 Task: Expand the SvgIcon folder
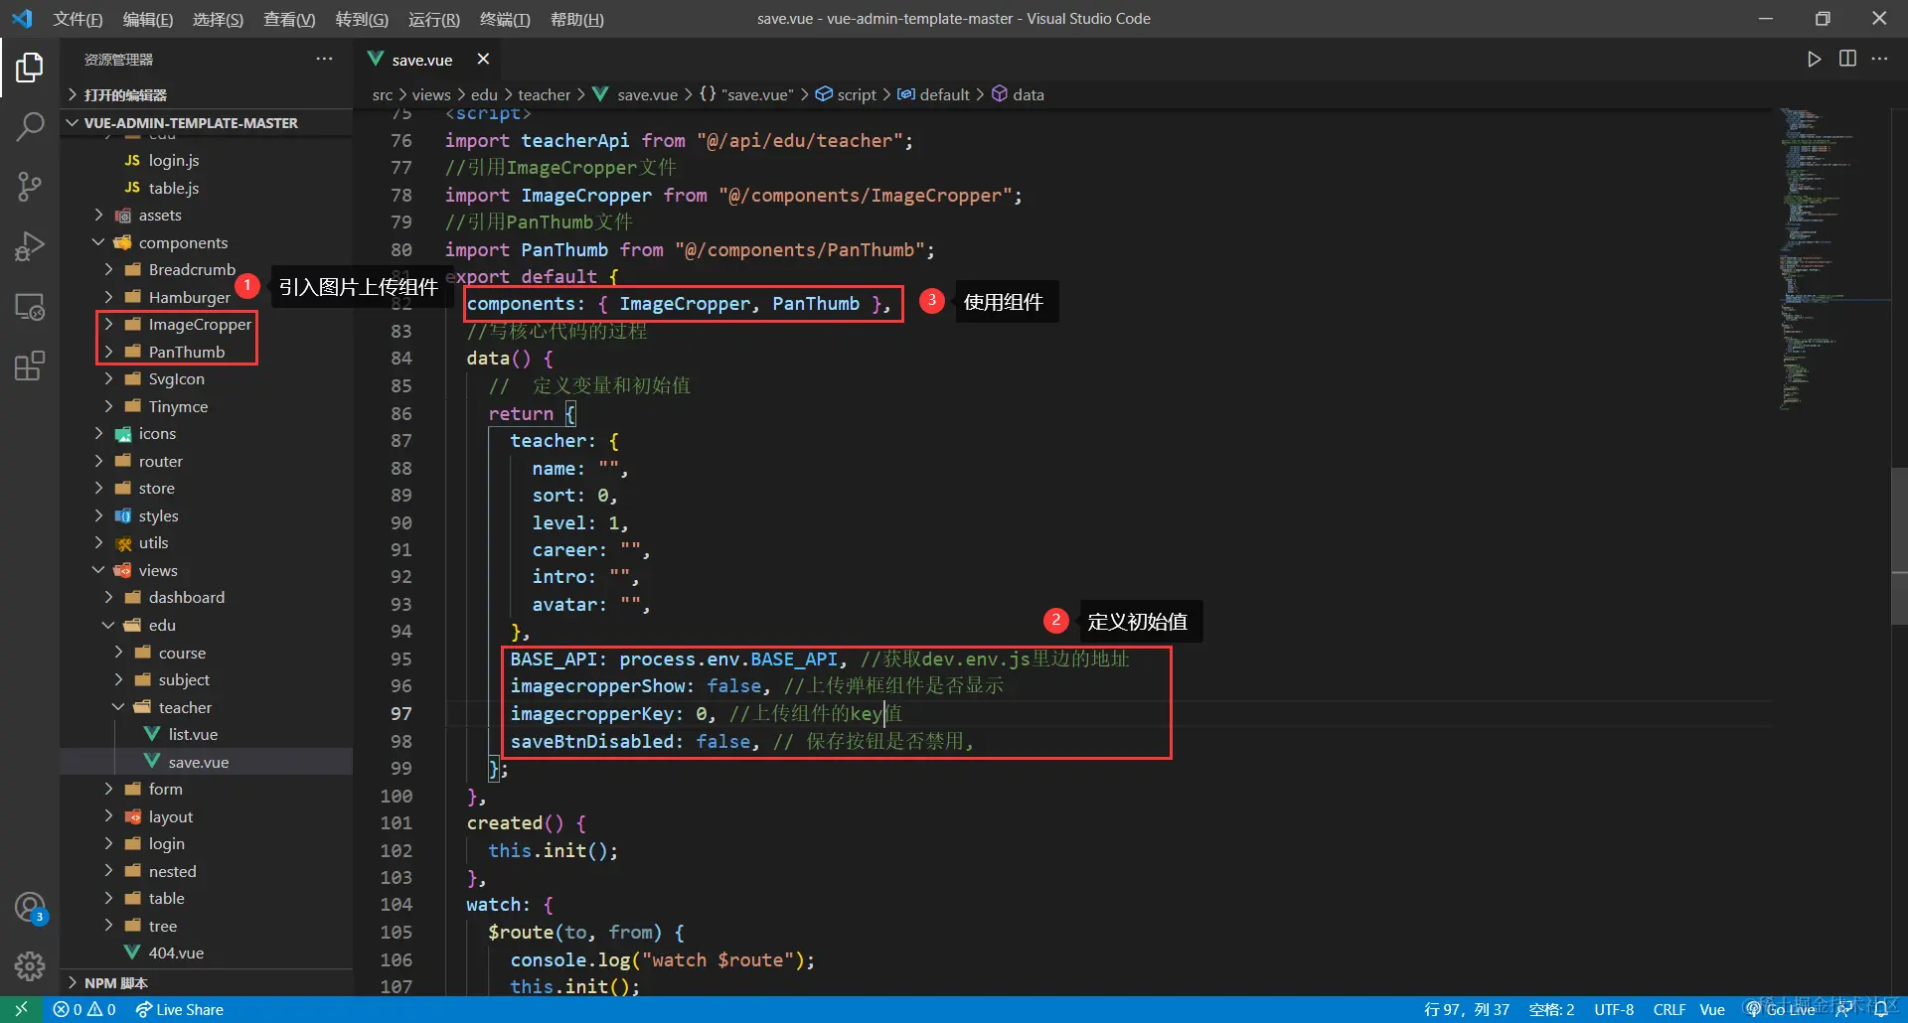pyautogui.click(x=206, y=379)
